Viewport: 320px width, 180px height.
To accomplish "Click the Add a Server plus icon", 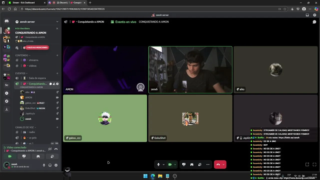I will point(7,93).
